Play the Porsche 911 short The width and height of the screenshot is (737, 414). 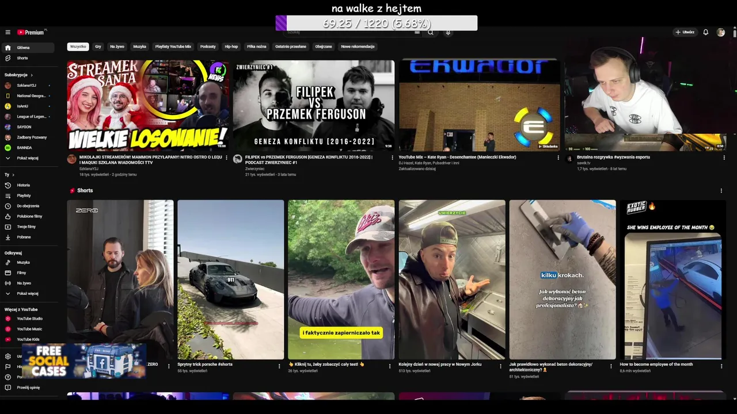tap(230, 279)
